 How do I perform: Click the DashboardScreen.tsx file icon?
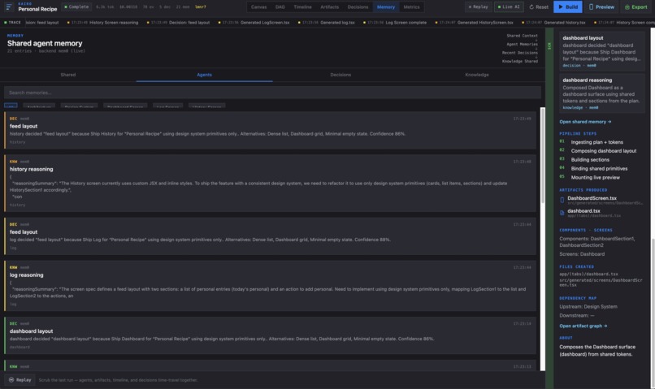(x=562, y=200)
